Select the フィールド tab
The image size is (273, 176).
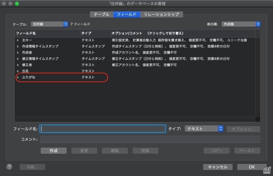tap(127, 14)
